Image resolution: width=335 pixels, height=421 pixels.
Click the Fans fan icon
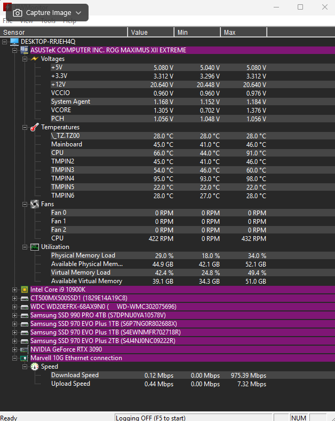[35, 204]
